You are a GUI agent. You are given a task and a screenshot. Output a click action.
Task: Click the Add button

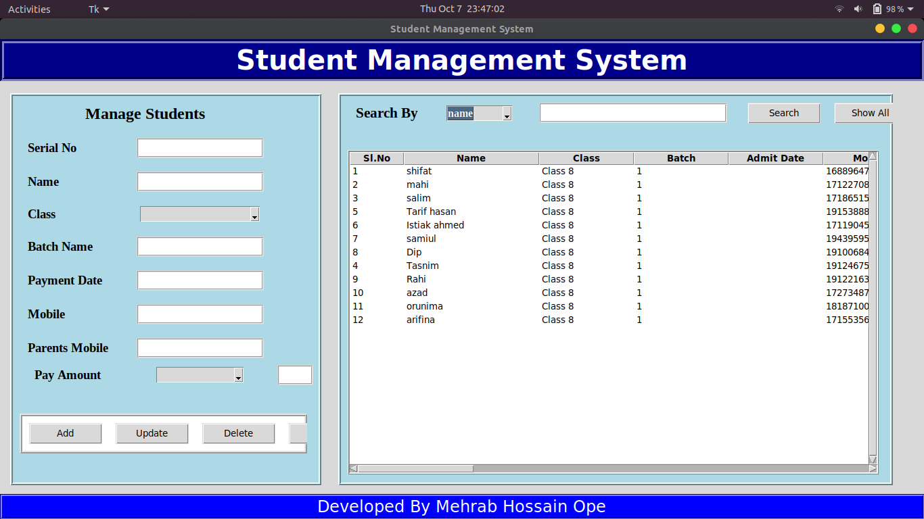click(65, 433)
